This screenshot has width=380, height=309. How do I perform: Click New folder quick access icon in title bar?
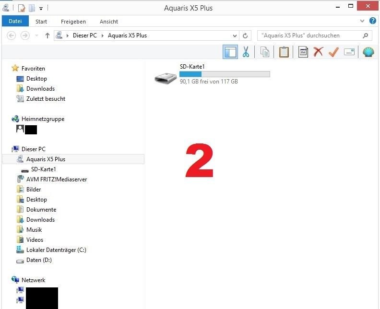pyautogui.click(x=32, y=8)
